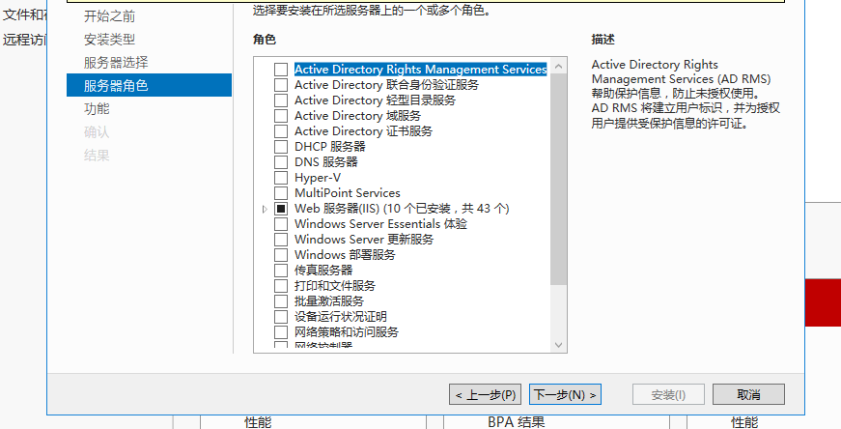This screenshot has height=429, width=841.
Task: Check Windows Server Essentials 体验 checkbox
Action: 281,224
